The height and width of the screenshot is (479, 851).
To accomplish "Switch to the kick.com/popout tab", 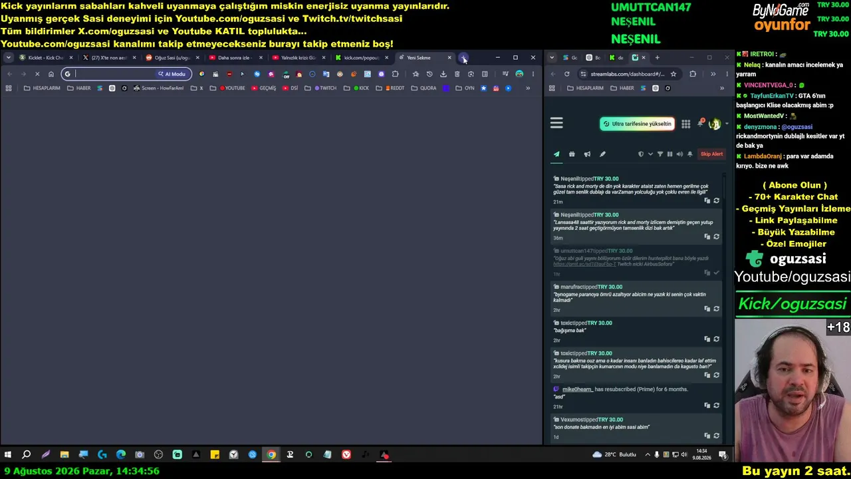I will (x=362, y=58).
